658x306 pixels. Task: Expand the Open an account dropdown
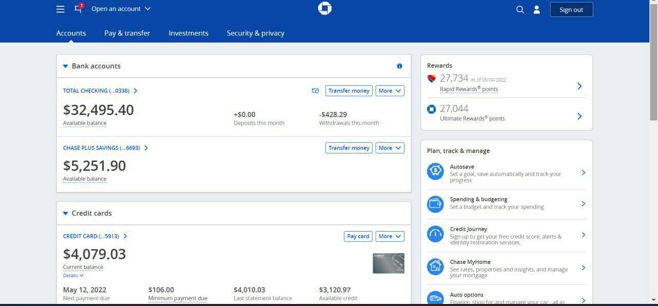121,9
